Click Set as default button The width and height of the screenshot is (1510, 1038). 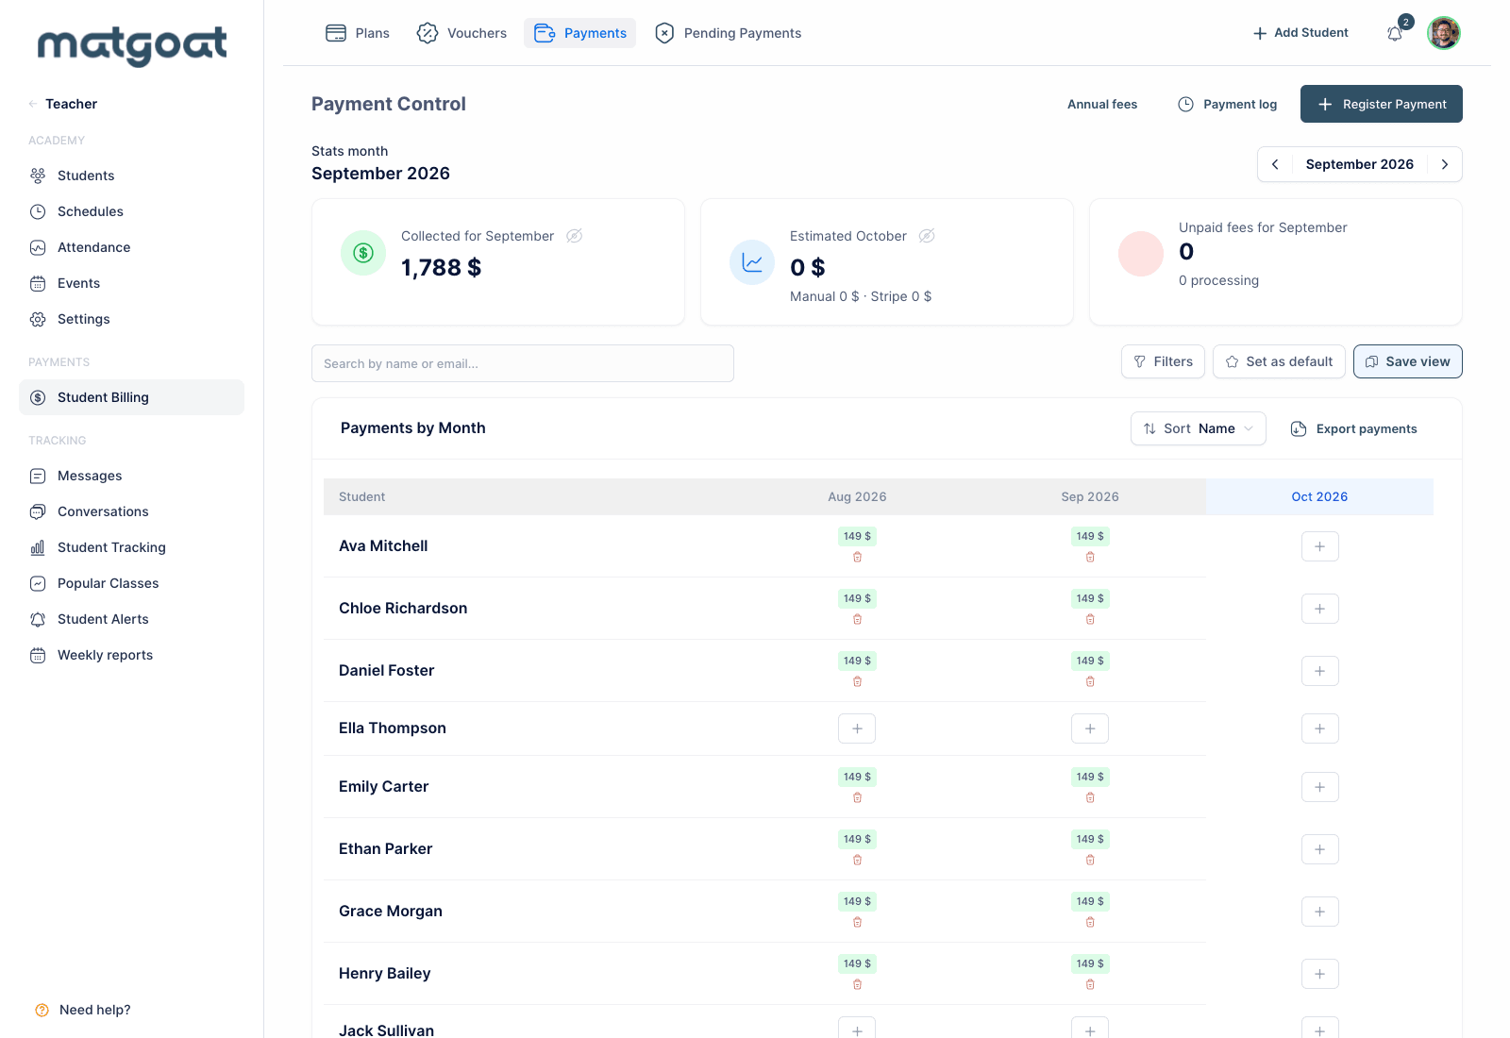(1279, 361)
